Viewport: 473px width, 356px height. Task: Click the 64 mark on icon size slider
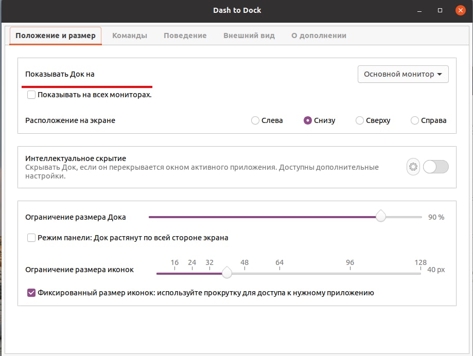279,262
